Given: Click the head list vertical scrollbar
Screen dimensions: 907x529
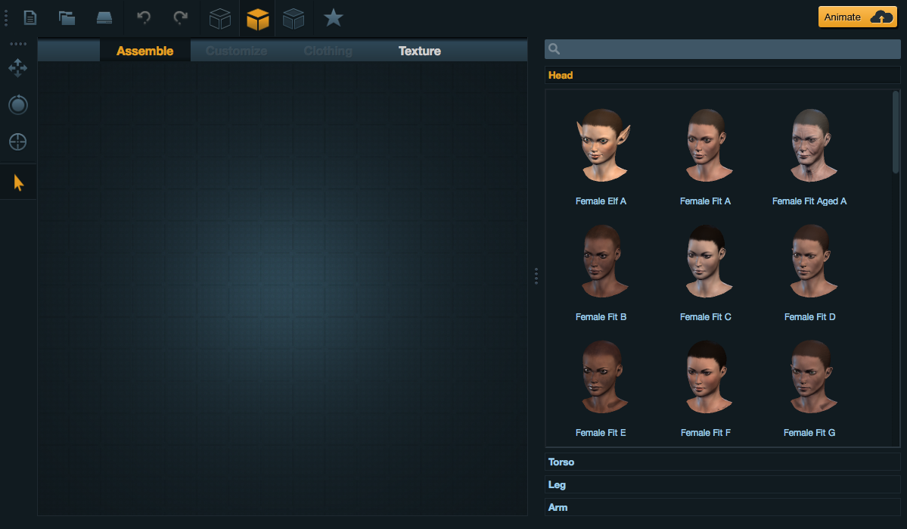Looking at the screenshot, I should (896, 132).
